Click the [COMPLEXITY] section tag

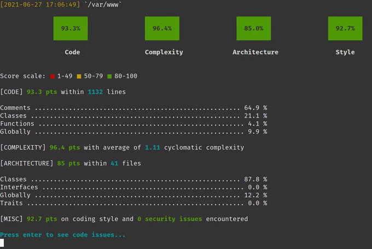(23, 147)
